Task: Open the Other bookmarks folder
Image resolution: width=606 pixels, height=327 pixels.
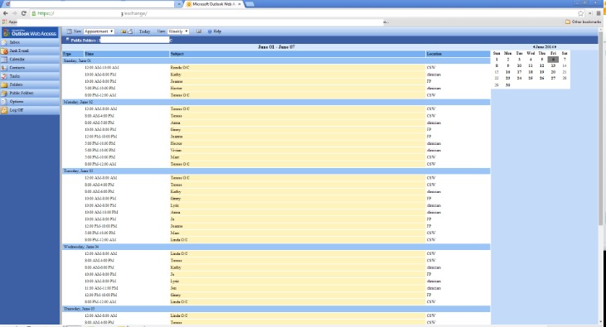Action: click(x=583, y=22)
